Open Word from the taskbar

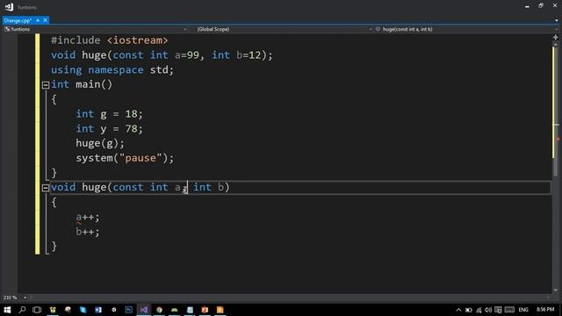coord(98,310)
